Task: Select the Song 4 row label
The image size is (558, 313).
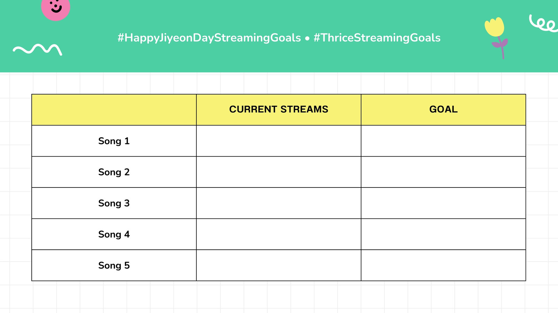Action: [114, 234]
